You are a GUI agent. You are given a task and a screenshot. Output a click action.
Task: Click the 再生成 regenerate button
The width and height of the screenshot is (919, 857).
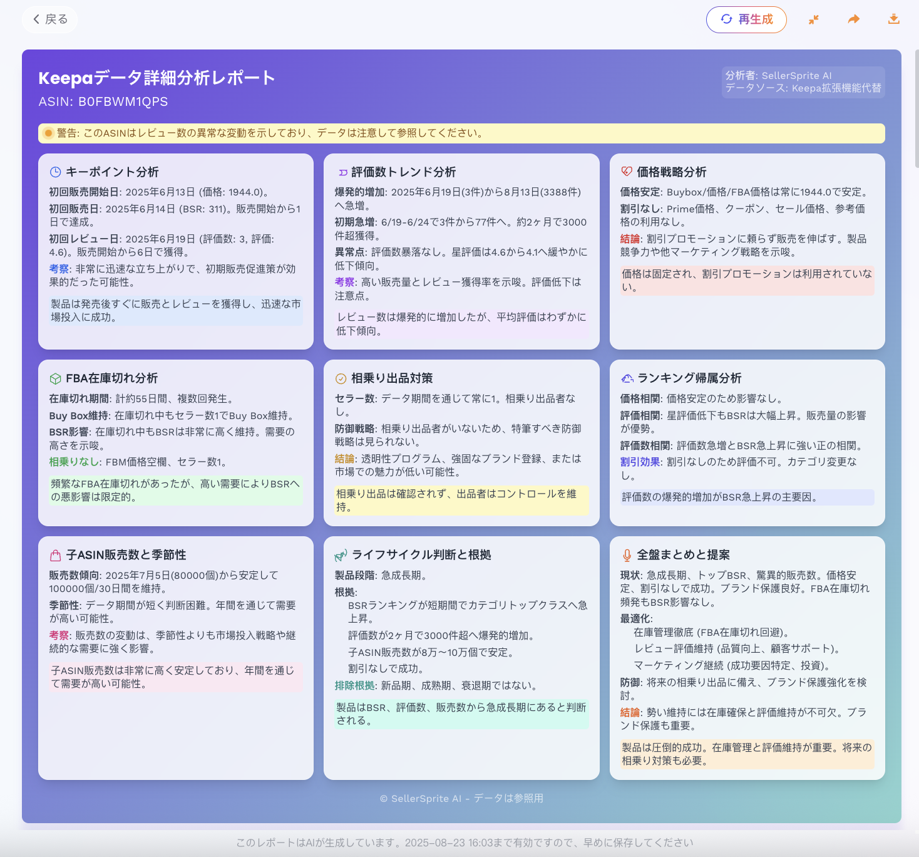tap(746, 19)
